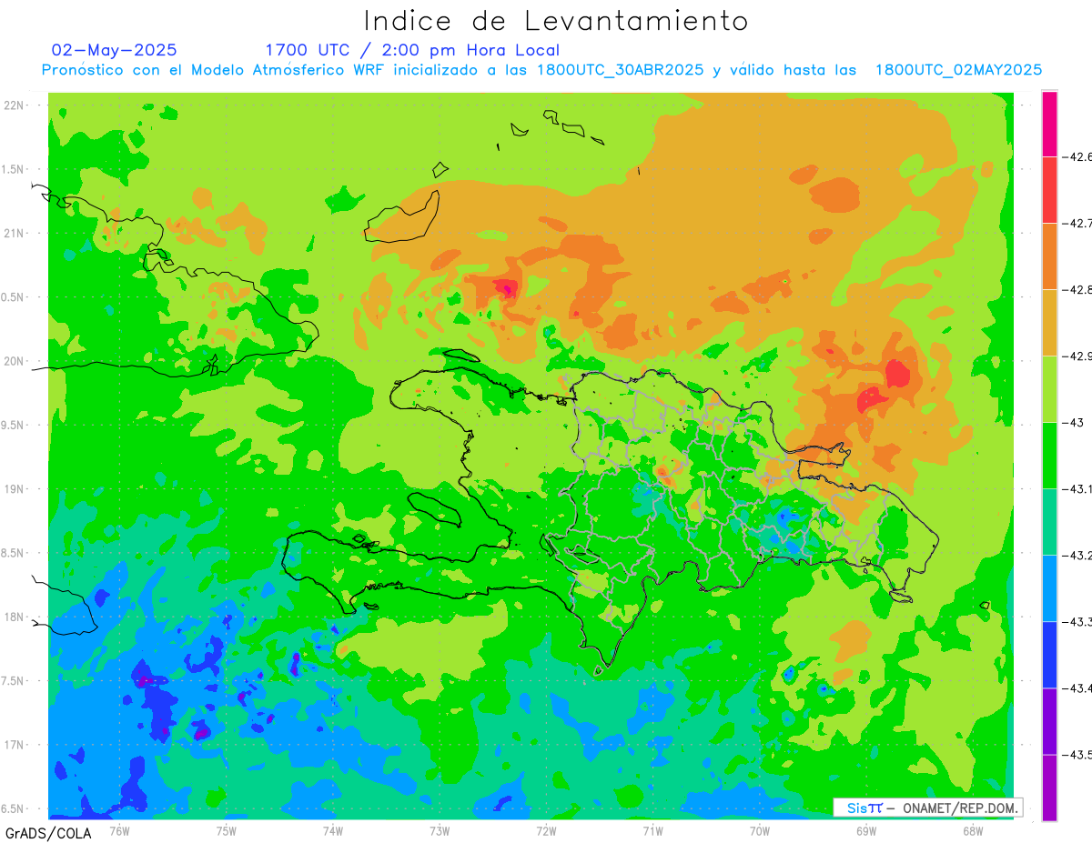Click the colorbar value "-43"
Image resolution: width=1092 pixels, height=843 pixels.
click(x=1071, y=422)
